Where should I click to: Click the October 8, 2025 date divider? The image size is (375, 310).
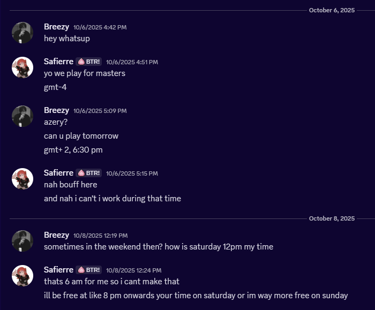(x=332, y=218)
